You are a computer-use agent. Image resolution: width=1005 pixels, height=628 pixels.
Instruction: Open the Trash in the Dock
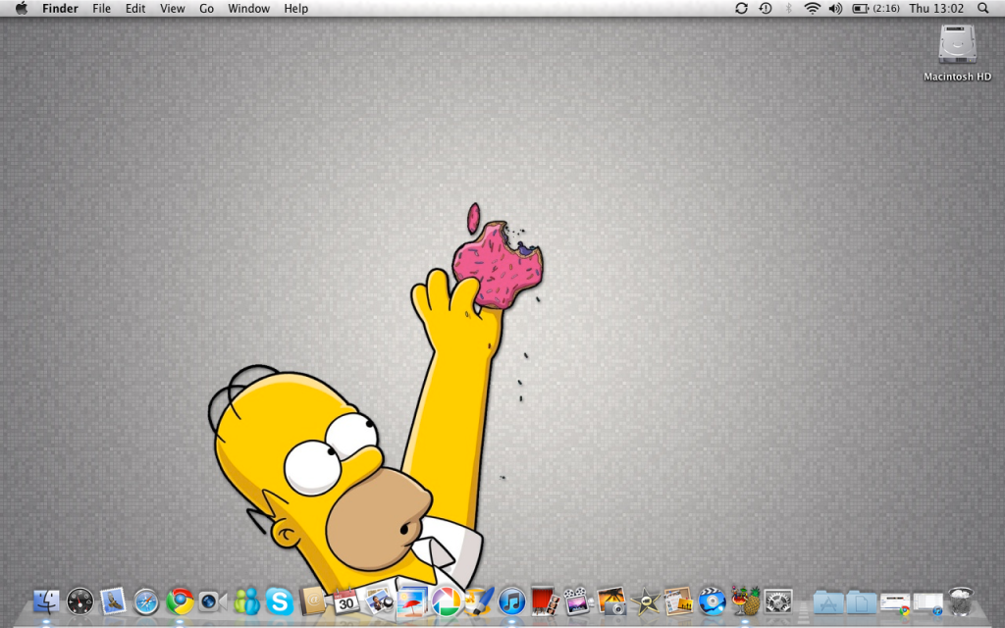coord(962,602)
